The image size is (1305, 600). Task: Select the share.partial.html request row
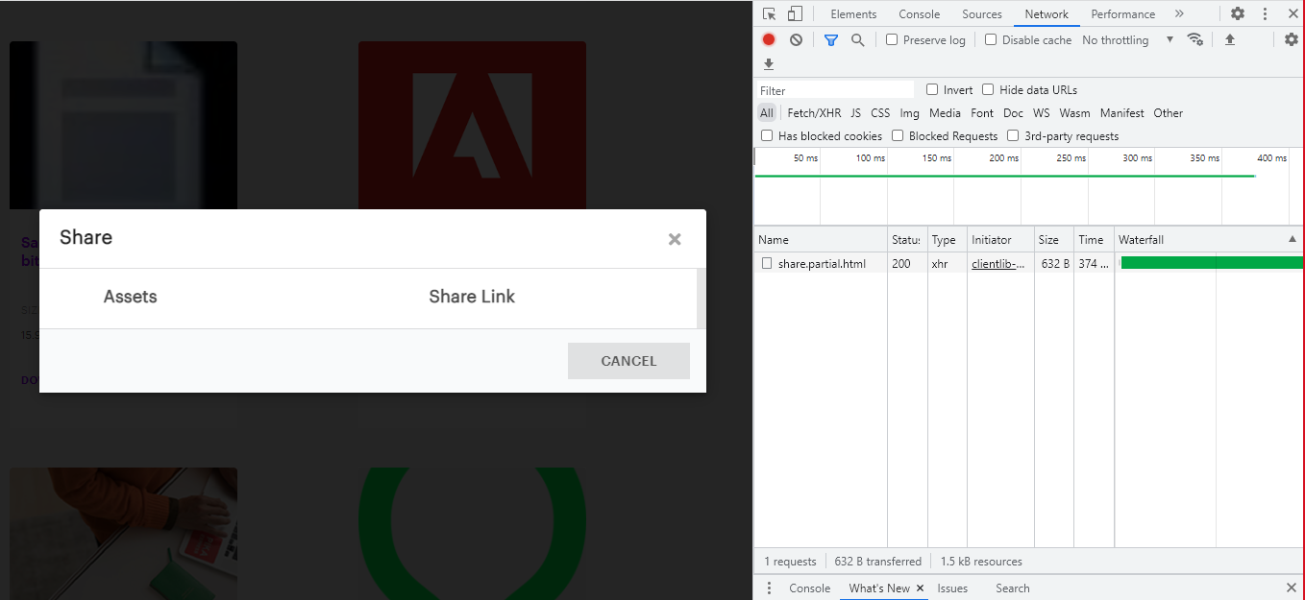[1028, 263]
